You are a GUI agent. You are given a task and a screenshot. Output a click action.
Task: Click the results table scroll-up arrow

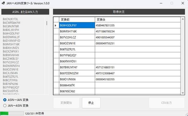pyautogui.click(x=183, y=19)
